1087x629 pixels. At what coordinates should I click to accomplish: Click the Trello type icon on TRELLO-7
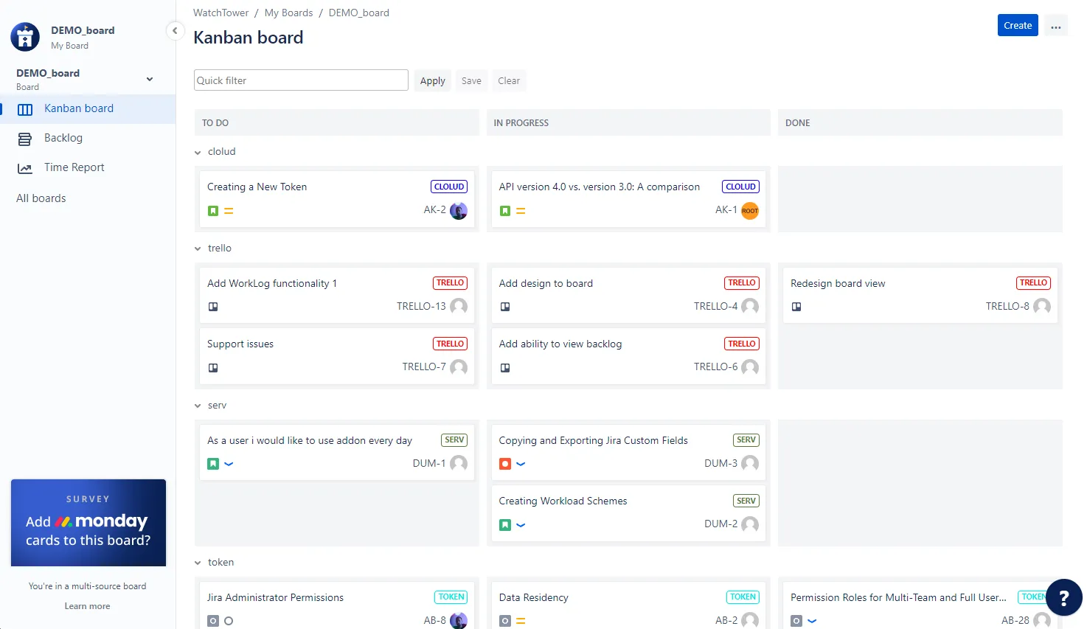pyautogui.click(x=213, y=368)
